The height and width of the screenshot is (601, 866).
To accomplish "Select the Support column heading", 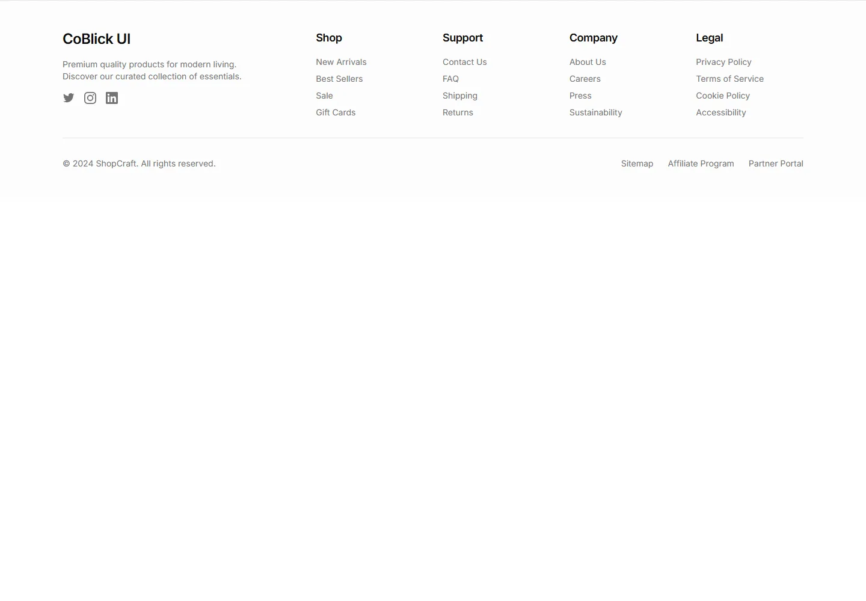I will click(x=462, y=38).
